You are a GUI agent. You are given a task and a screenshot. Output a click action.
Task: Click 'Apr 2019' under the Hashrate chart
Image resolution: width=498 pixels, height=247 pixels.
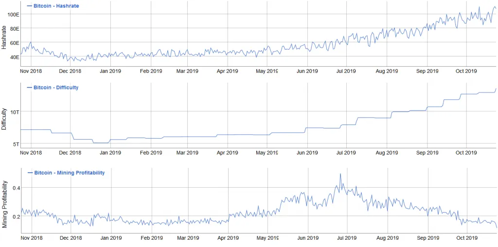pyautogui.click(x=227, y=71)
